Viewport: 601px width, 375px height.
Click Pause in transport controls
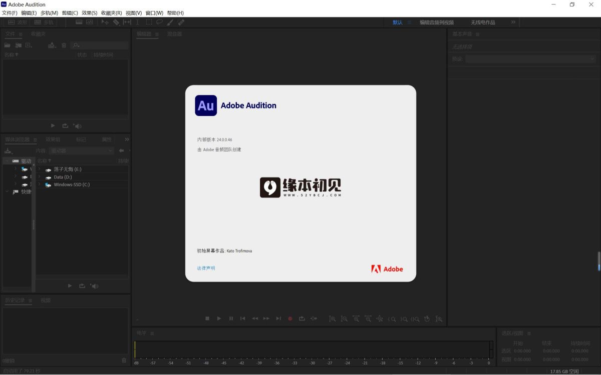click(x=231, y=318)
